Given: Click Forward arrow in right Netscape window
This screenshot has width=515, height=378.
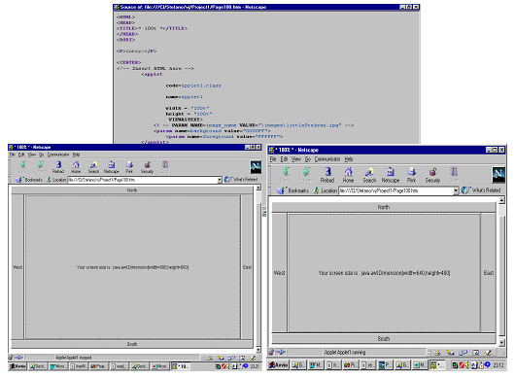Looking at the screenshot, I should click(x=306, y=175).
